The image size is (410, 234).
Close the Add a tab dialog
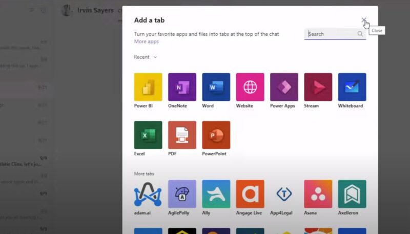coord(363,20)
